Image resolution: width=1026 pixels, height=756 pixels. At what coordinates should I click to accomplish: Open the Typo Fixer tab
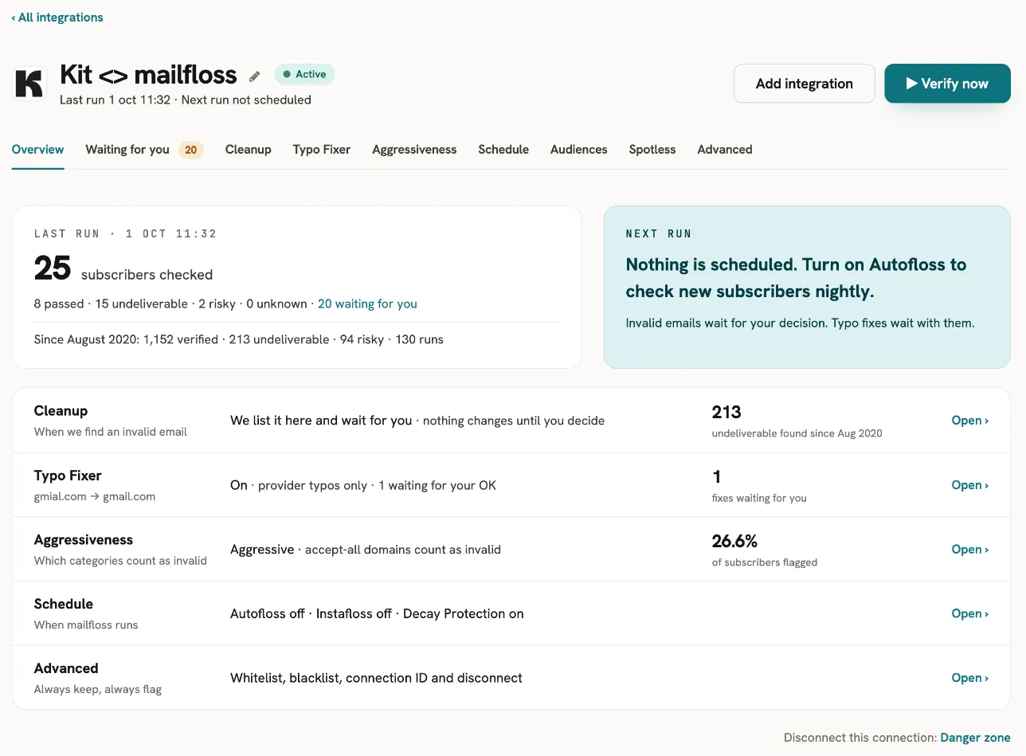(x=322, y=150)
